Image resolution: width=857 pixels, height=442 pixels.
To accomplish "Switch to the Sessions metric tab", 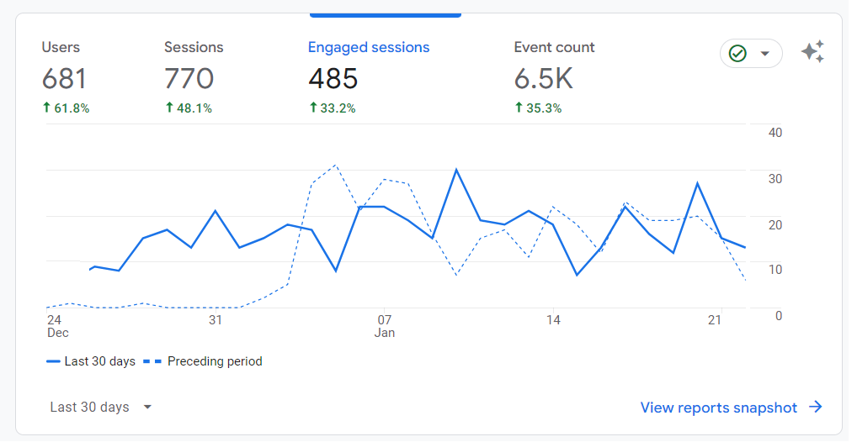I will point(194,77).
